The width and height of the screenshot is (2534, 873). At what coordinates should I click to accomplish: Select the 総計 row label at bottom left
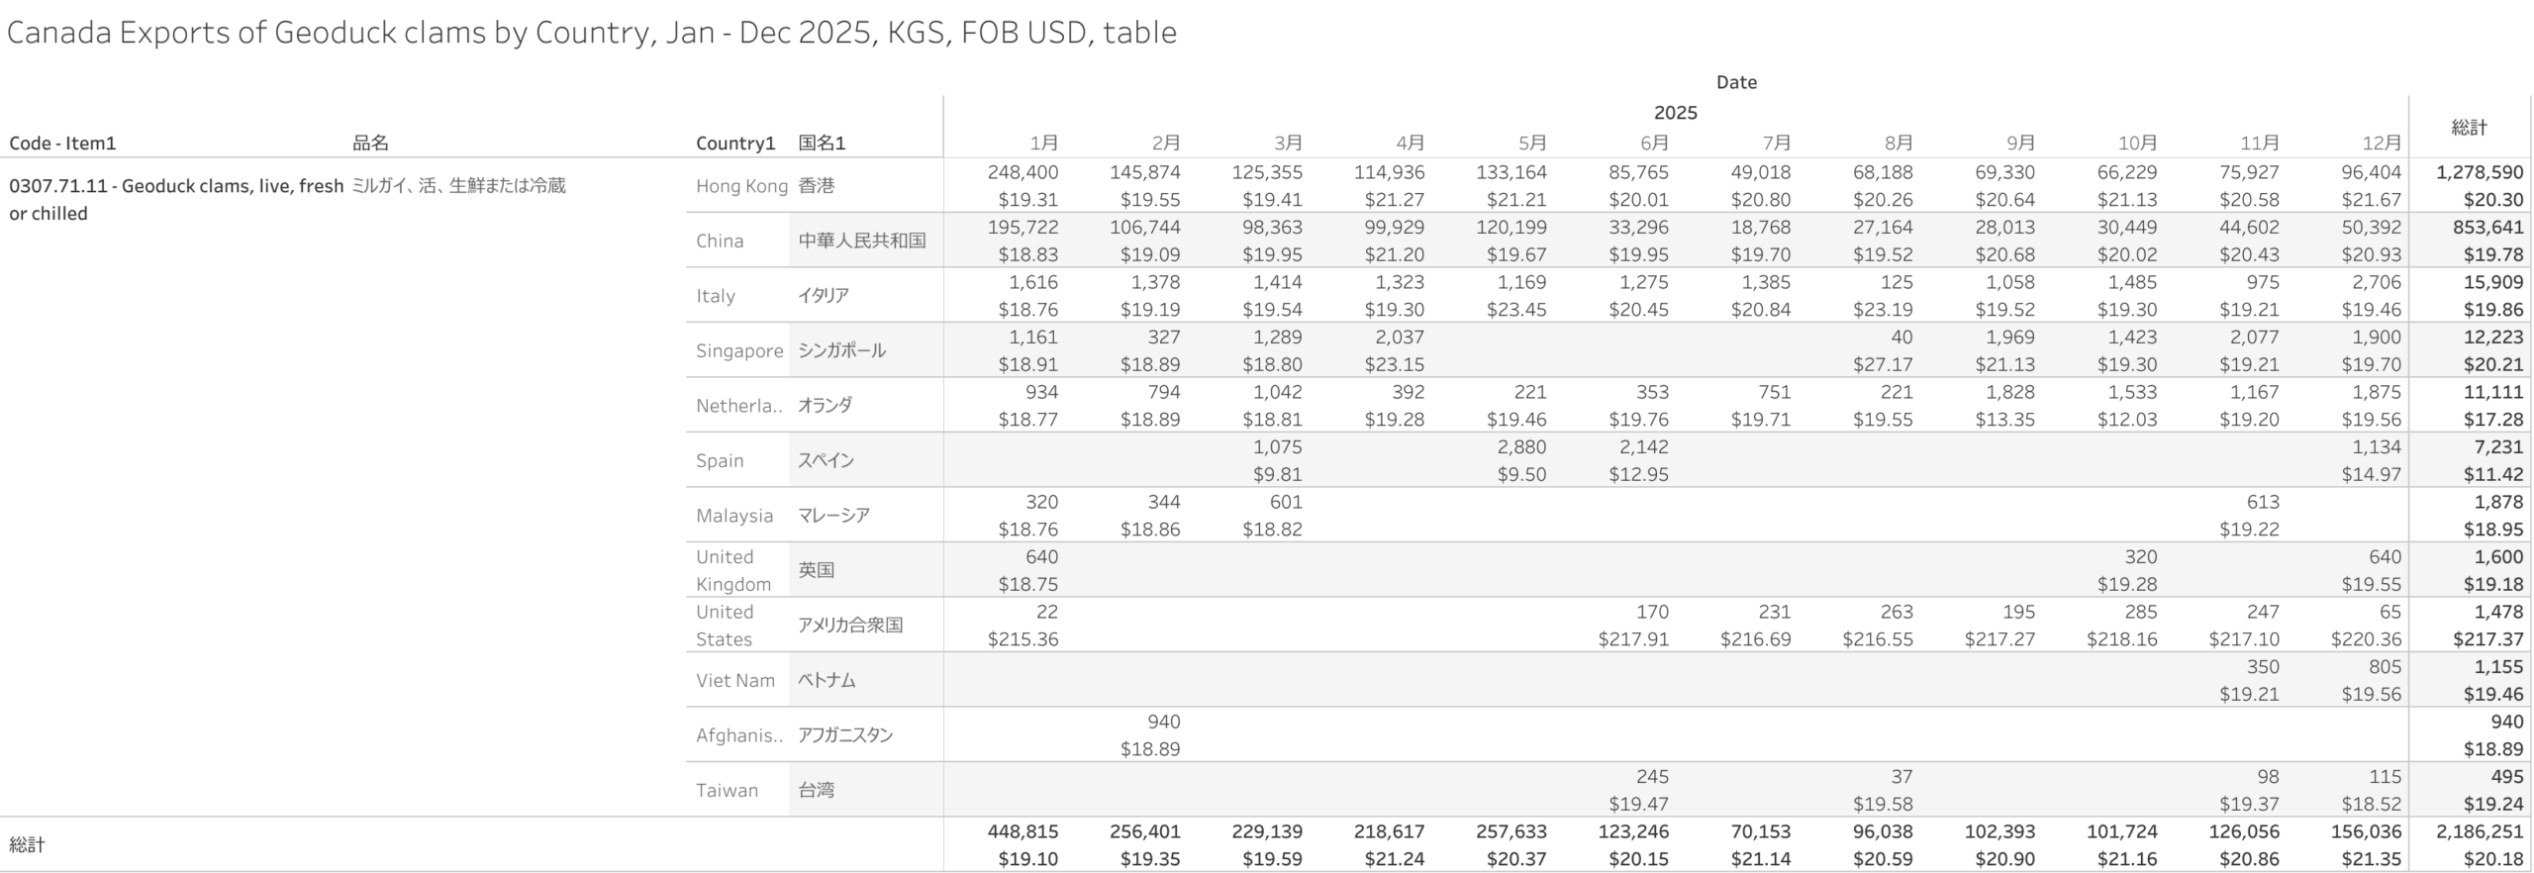coord(28,844)
